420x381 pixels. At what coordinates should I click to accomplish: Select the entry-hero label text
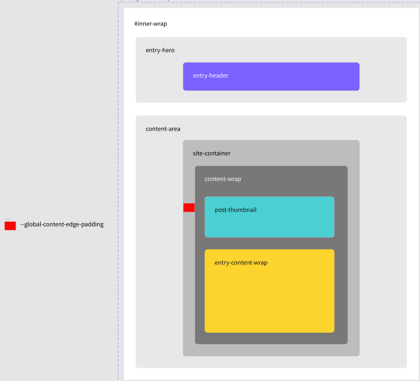[x=160, y=51]
